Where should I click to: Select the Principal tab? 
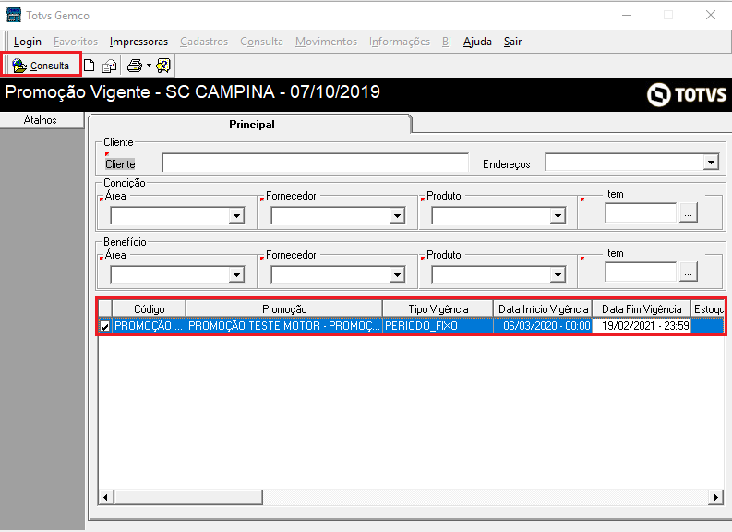[251, 125]
